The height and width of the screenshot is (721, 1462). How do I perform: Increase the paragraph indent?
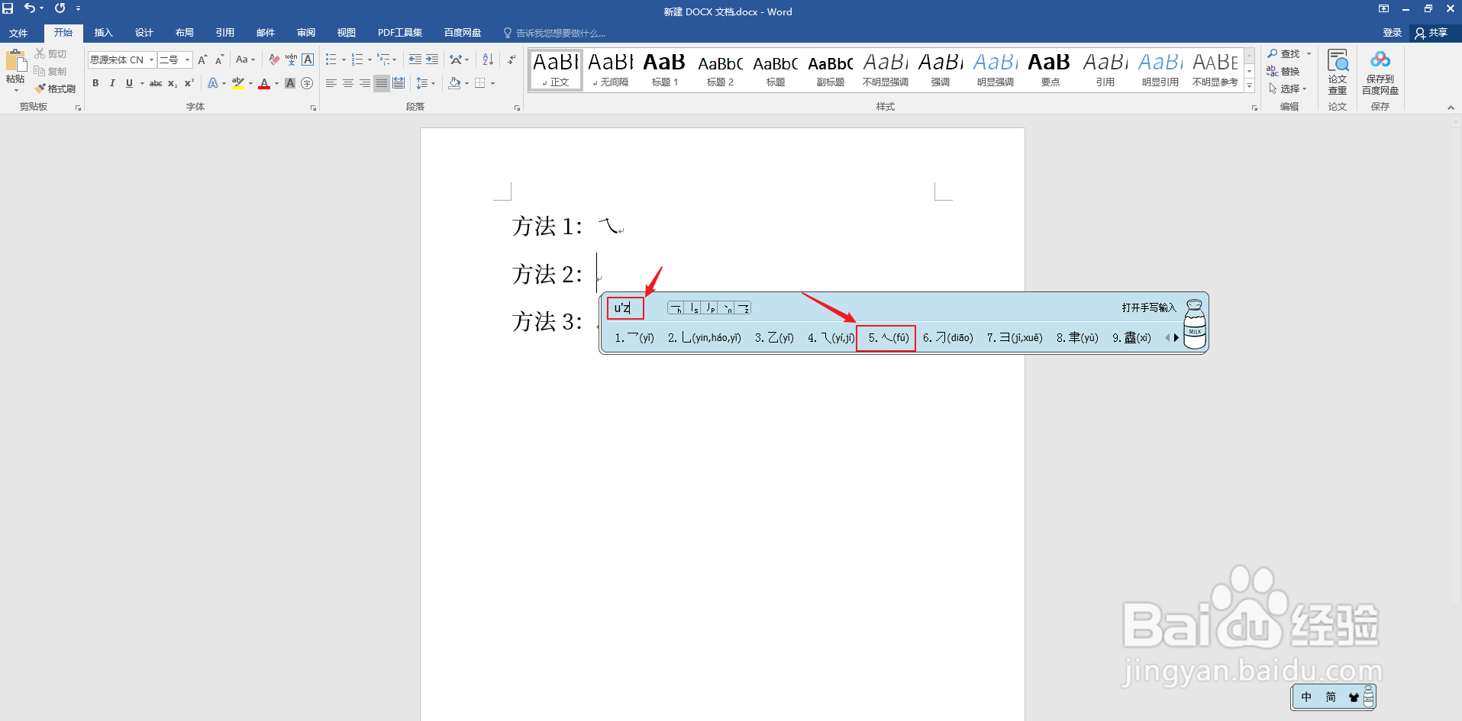tap(432, 60)
